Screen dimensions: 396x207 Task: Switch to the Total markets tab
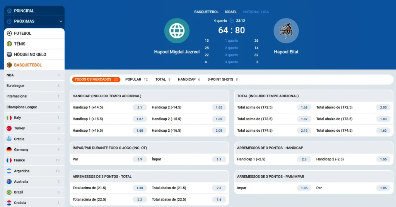[x=163, y=80]
